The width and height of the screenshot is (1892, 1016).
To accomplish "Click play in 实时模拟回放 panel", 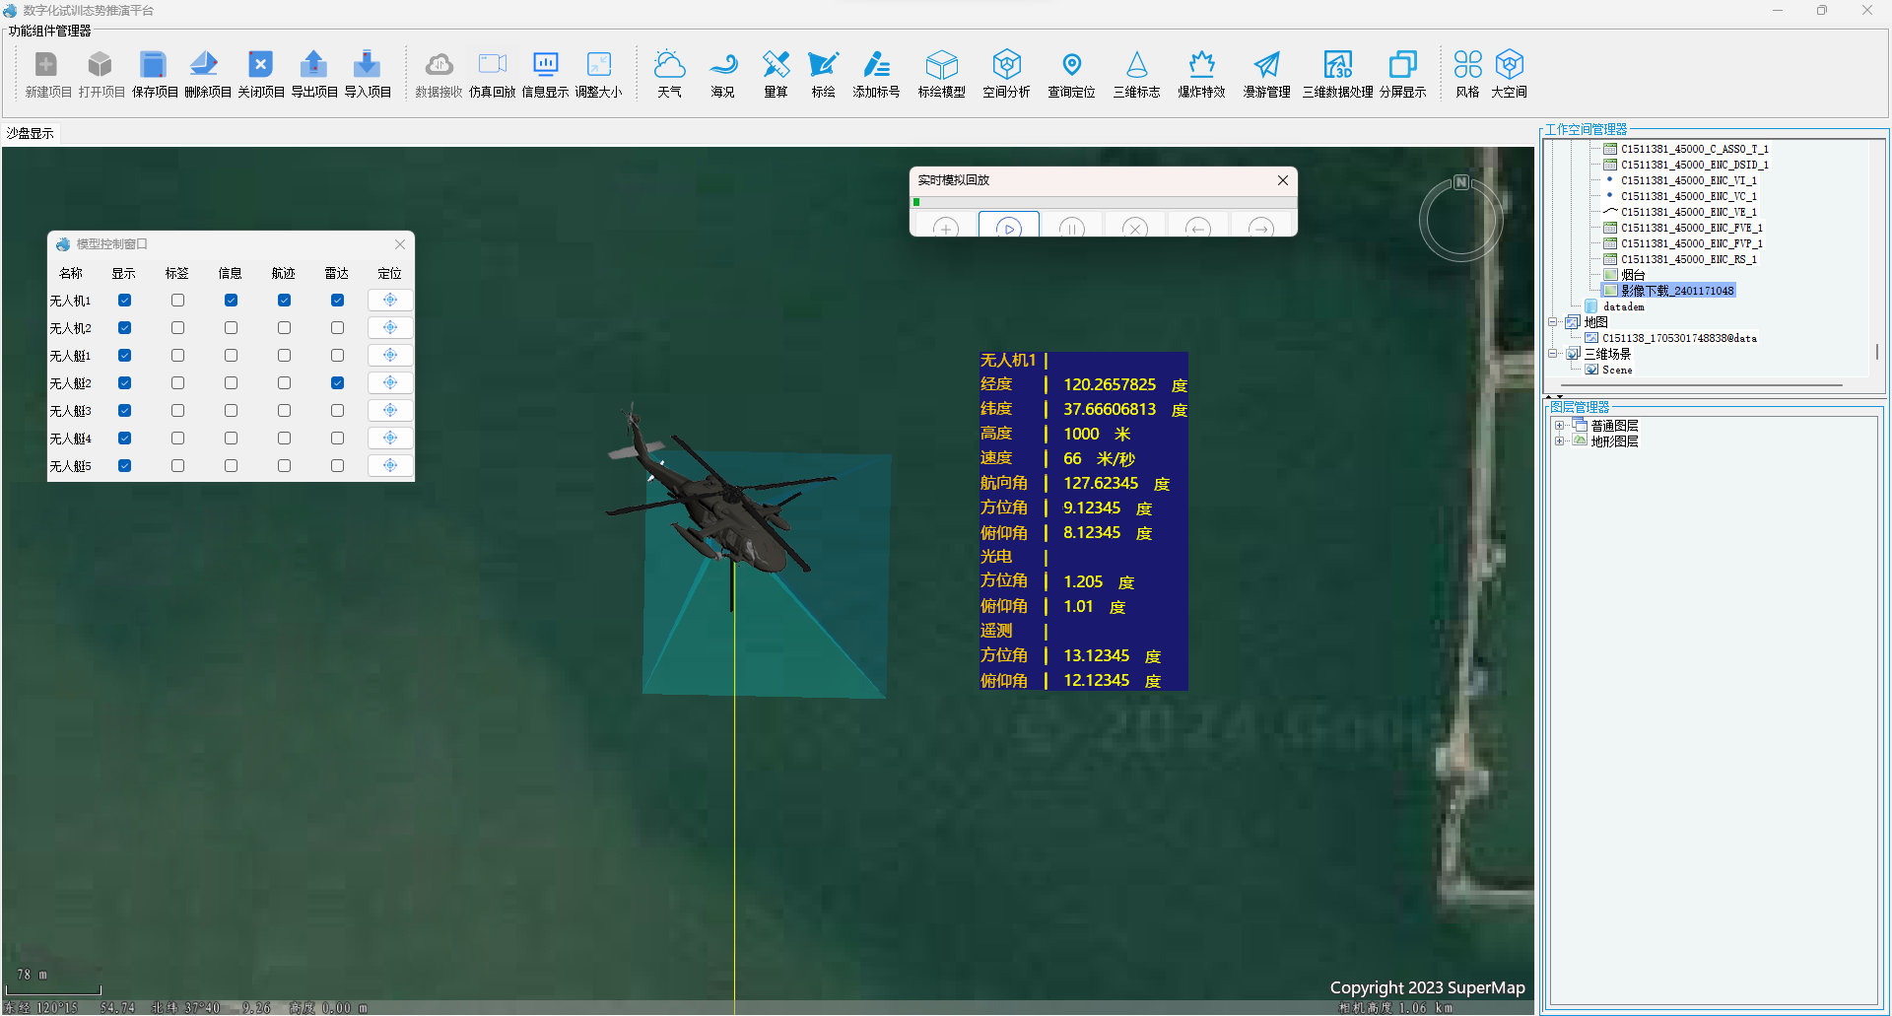I will click(x=1008, y=226).
